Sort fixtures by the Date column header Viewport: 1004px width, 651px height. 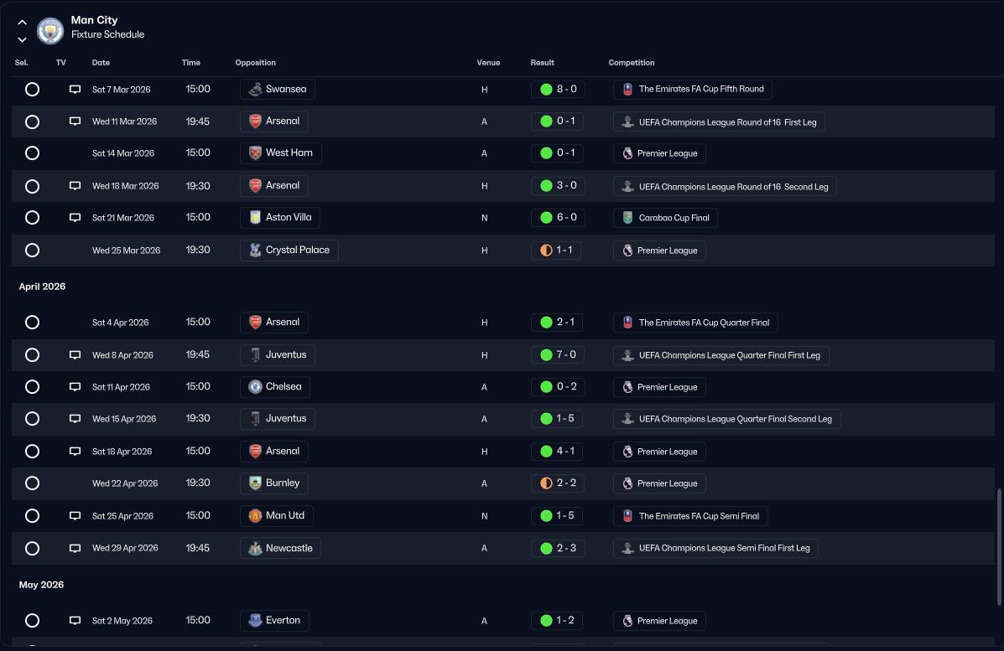[x=101, y=63]
